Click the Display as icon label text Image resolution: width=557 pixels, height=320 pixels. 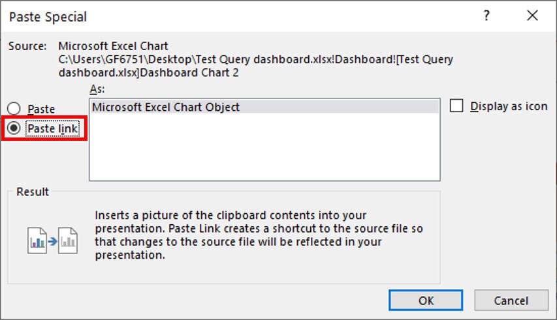pyautogui.click(x=509, y=106)
